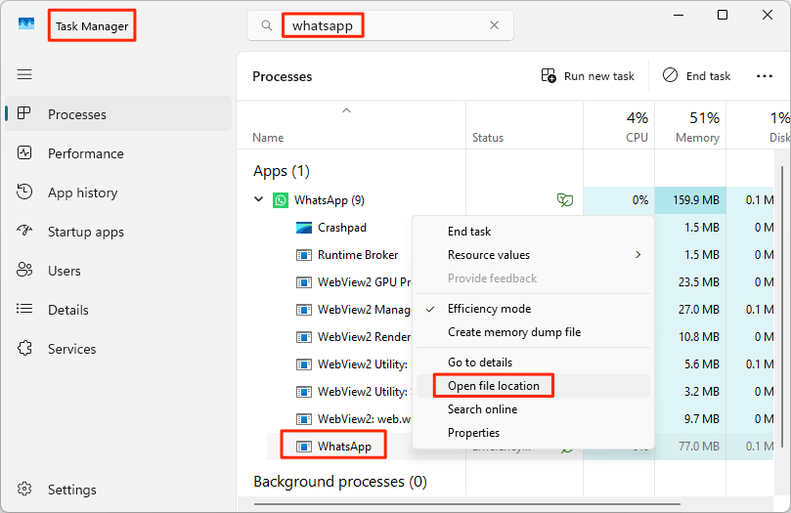Choose Open file location
791x513 pixels.
(533, 386)
